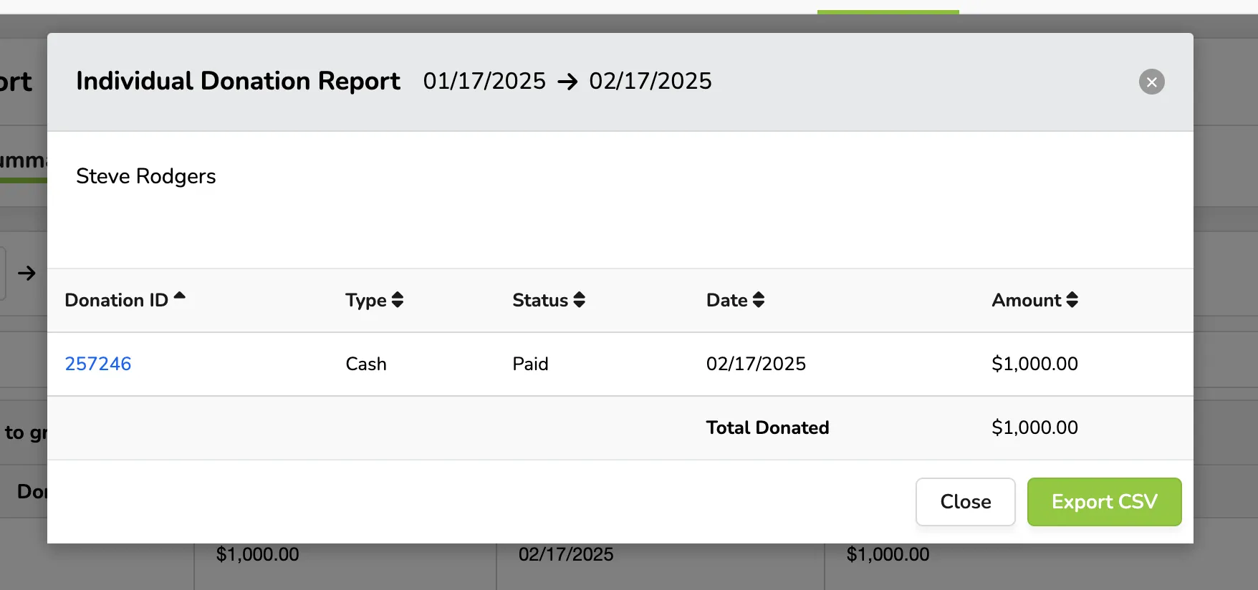Open donation 257246 link
The width and height of the screenshot is (1258, 590).
click(x=98, y=364)
